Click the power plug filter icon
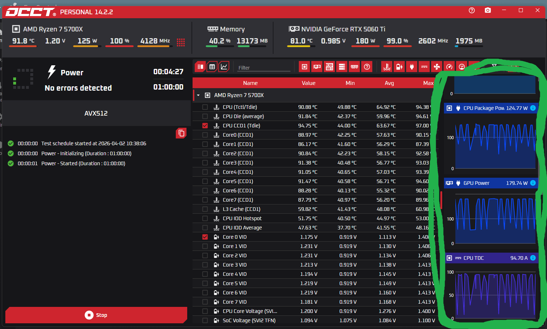 point(411,67)
